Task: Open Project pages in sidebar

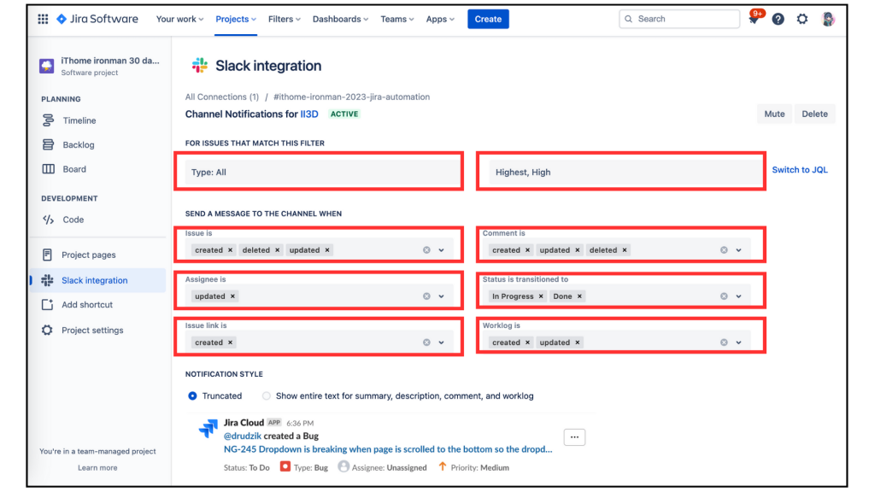Action: pos(99,255)
